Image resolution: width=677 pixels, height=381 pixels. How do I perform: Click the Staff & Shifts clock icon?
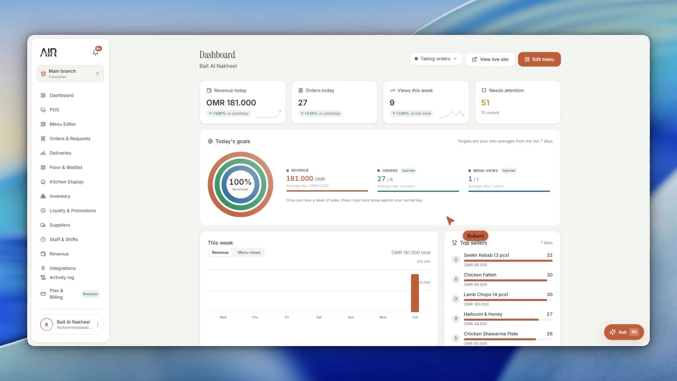(x=43, y=240)
